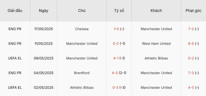Image resolution: width=206 pixels, height=96 pixels.
Task: Open the 4-3 (2-1) score cell
Action: pyautogui.click(x=119, y=73)
